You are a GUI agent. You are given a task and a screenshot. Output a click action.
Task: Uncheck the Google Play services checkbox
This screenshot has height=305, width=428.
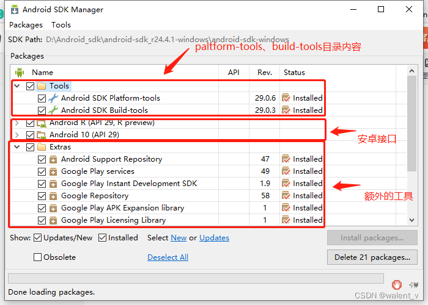[x=42, y=171]
